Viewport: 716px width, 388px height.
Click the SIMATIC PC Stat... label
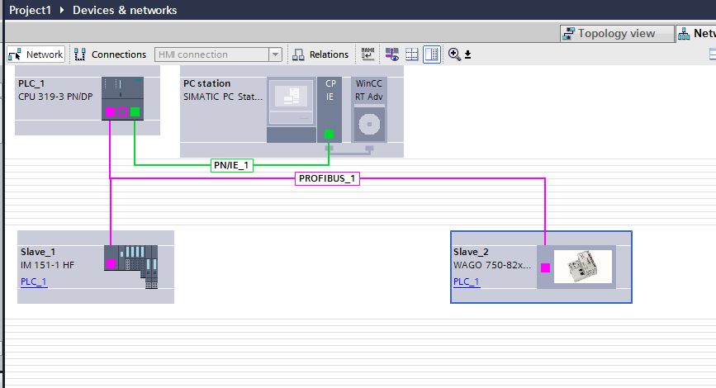click(223, 97)
